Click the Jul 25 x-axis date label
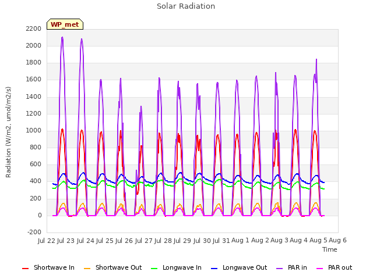Screen dimensions: 373x279 tap(105, 241)
